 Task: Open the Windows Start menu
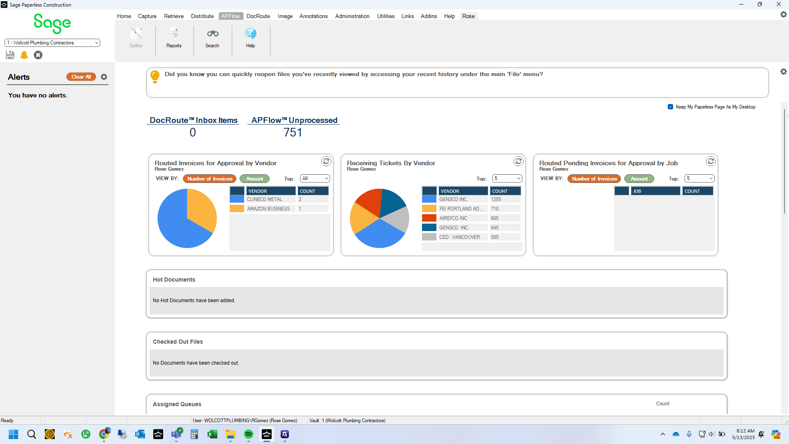point(14,435)
